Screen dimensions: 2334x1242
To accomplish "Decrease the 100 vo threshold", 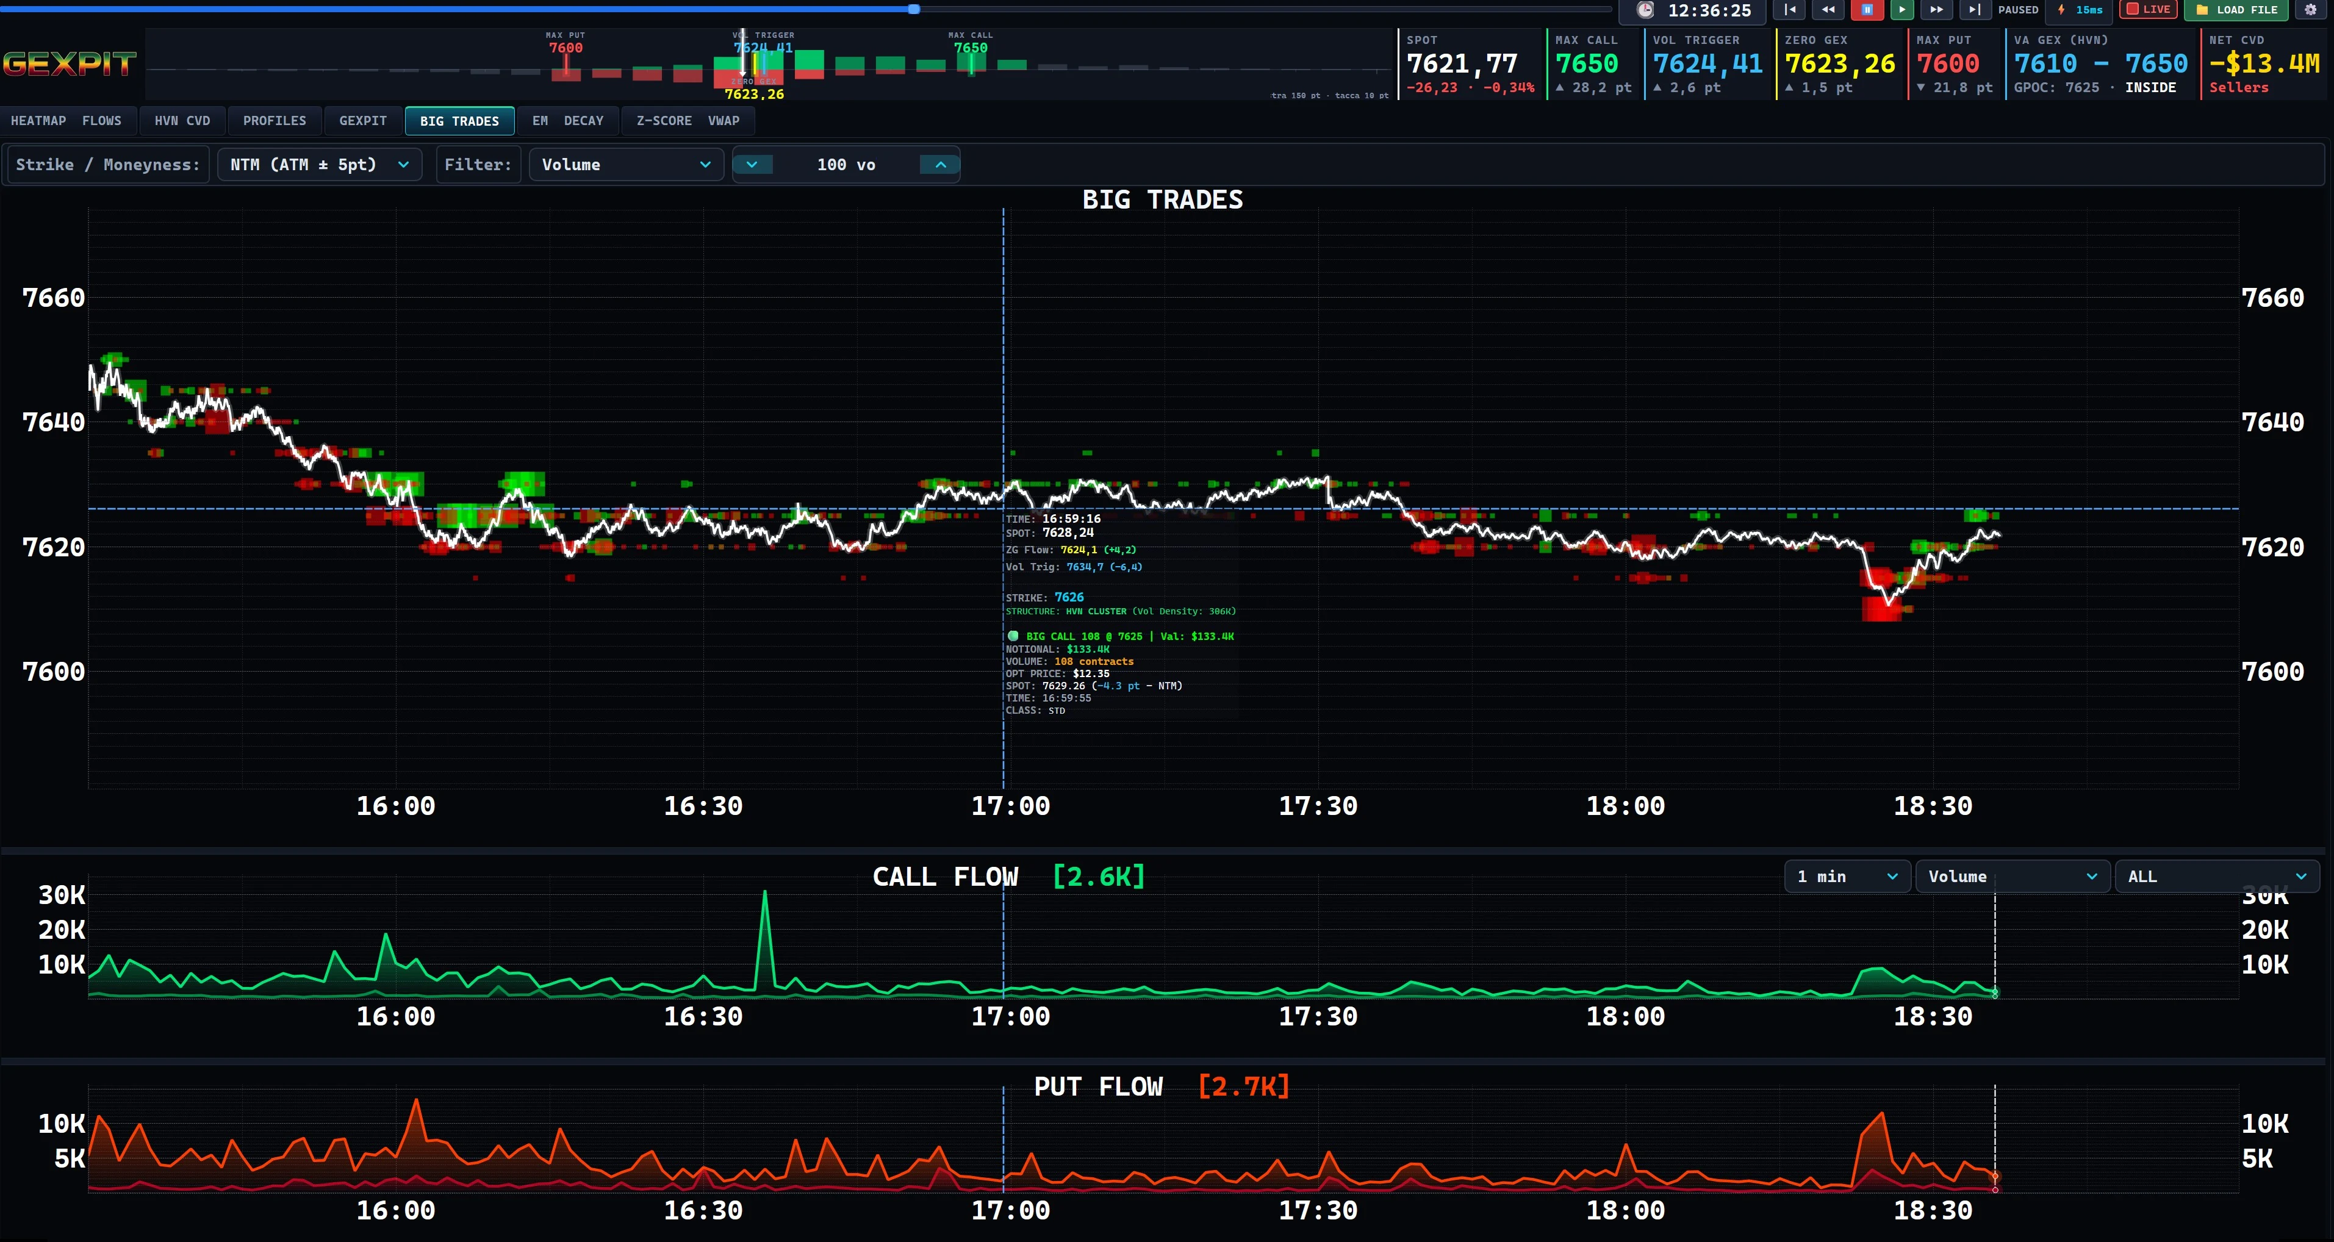I will pos(752,165).
